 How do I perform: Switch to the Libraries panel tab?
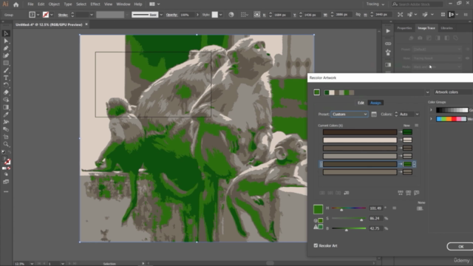click(x=446, y=28)
